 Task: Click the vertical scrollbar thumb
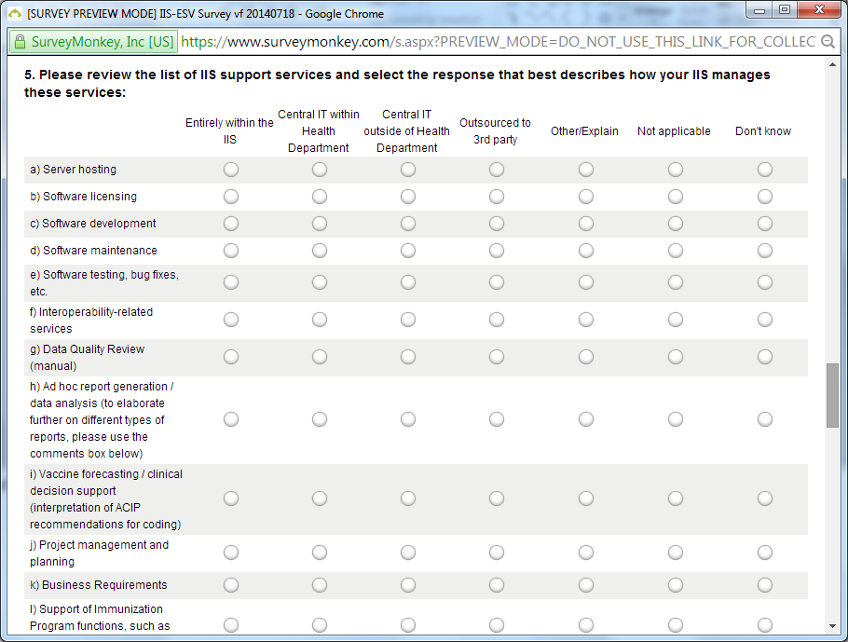pos(832,395)
